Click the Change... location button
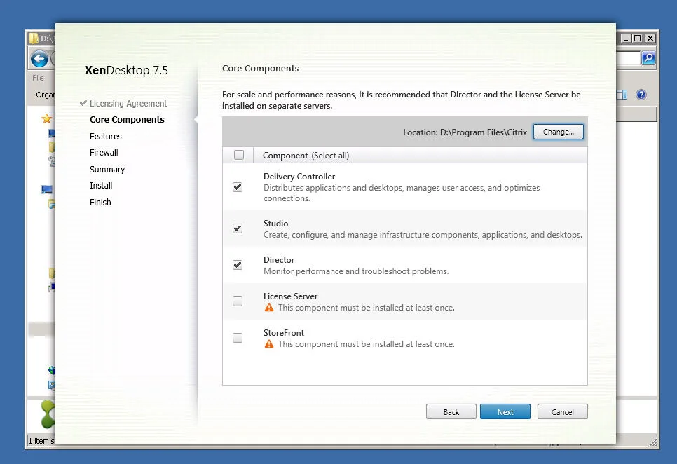 [559, 132]
